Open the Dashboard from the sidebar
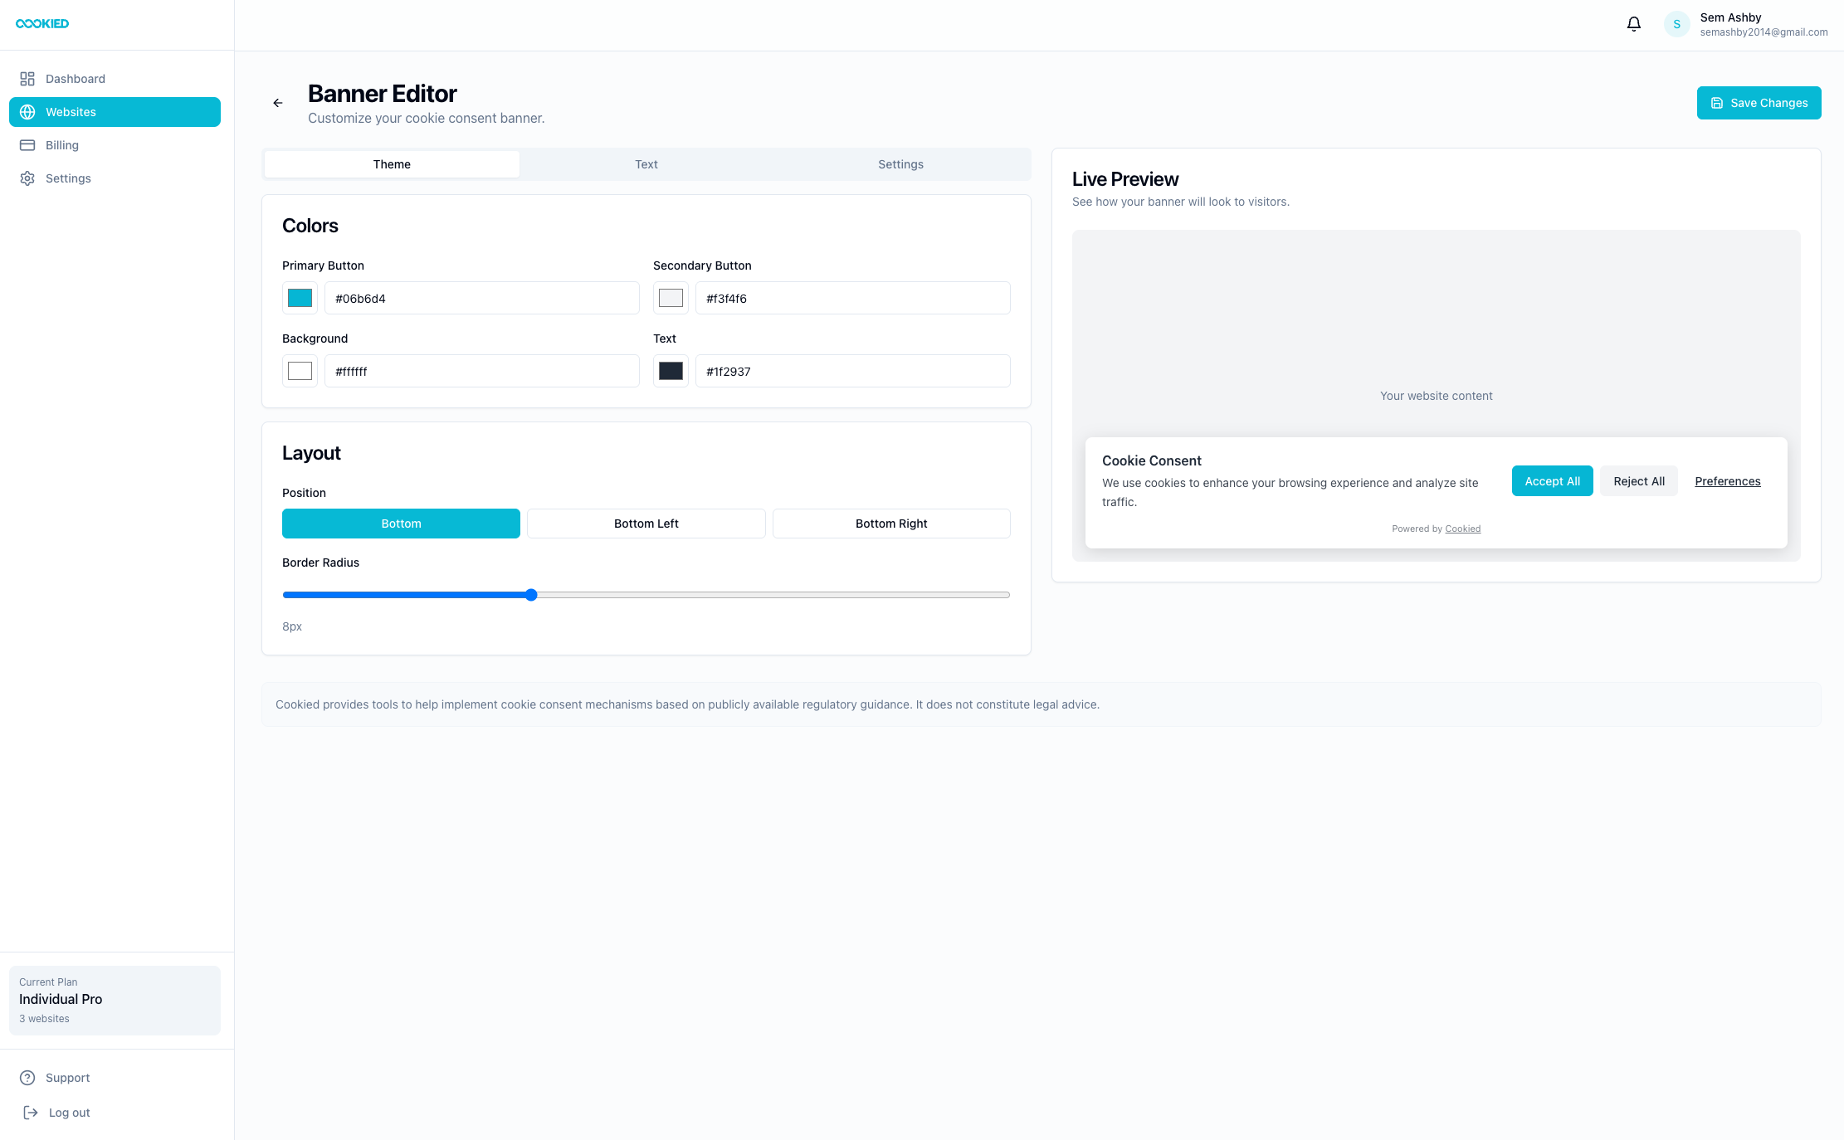This screenshot has width=1844, height=1140. 76,78
